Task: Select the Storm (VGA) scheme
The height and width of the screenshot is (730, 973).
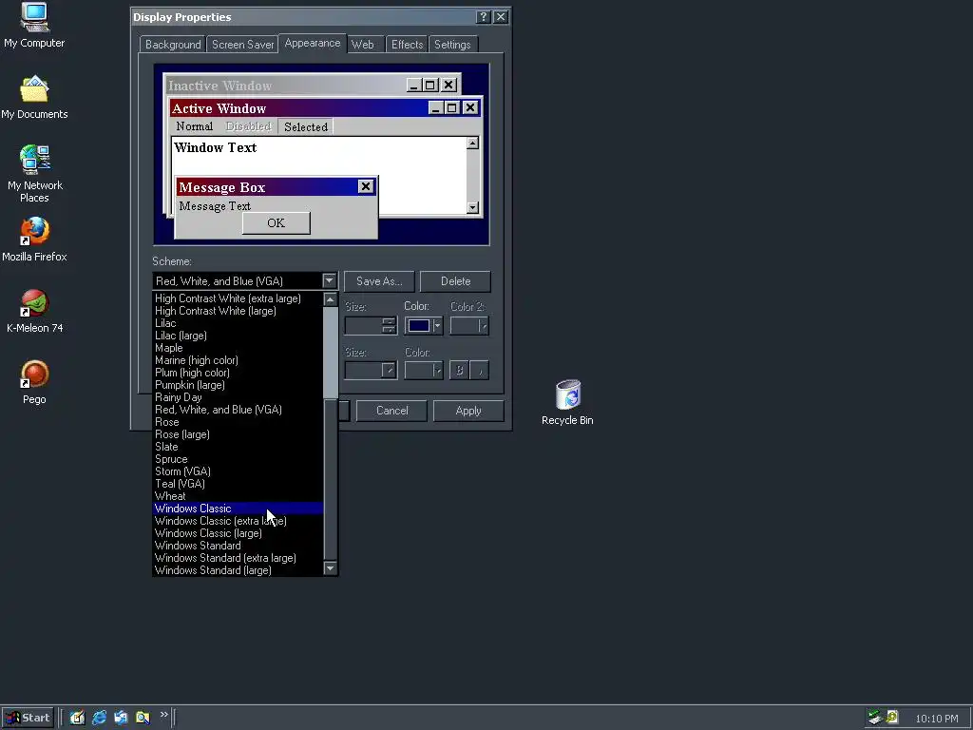Action: click(238, 471)
